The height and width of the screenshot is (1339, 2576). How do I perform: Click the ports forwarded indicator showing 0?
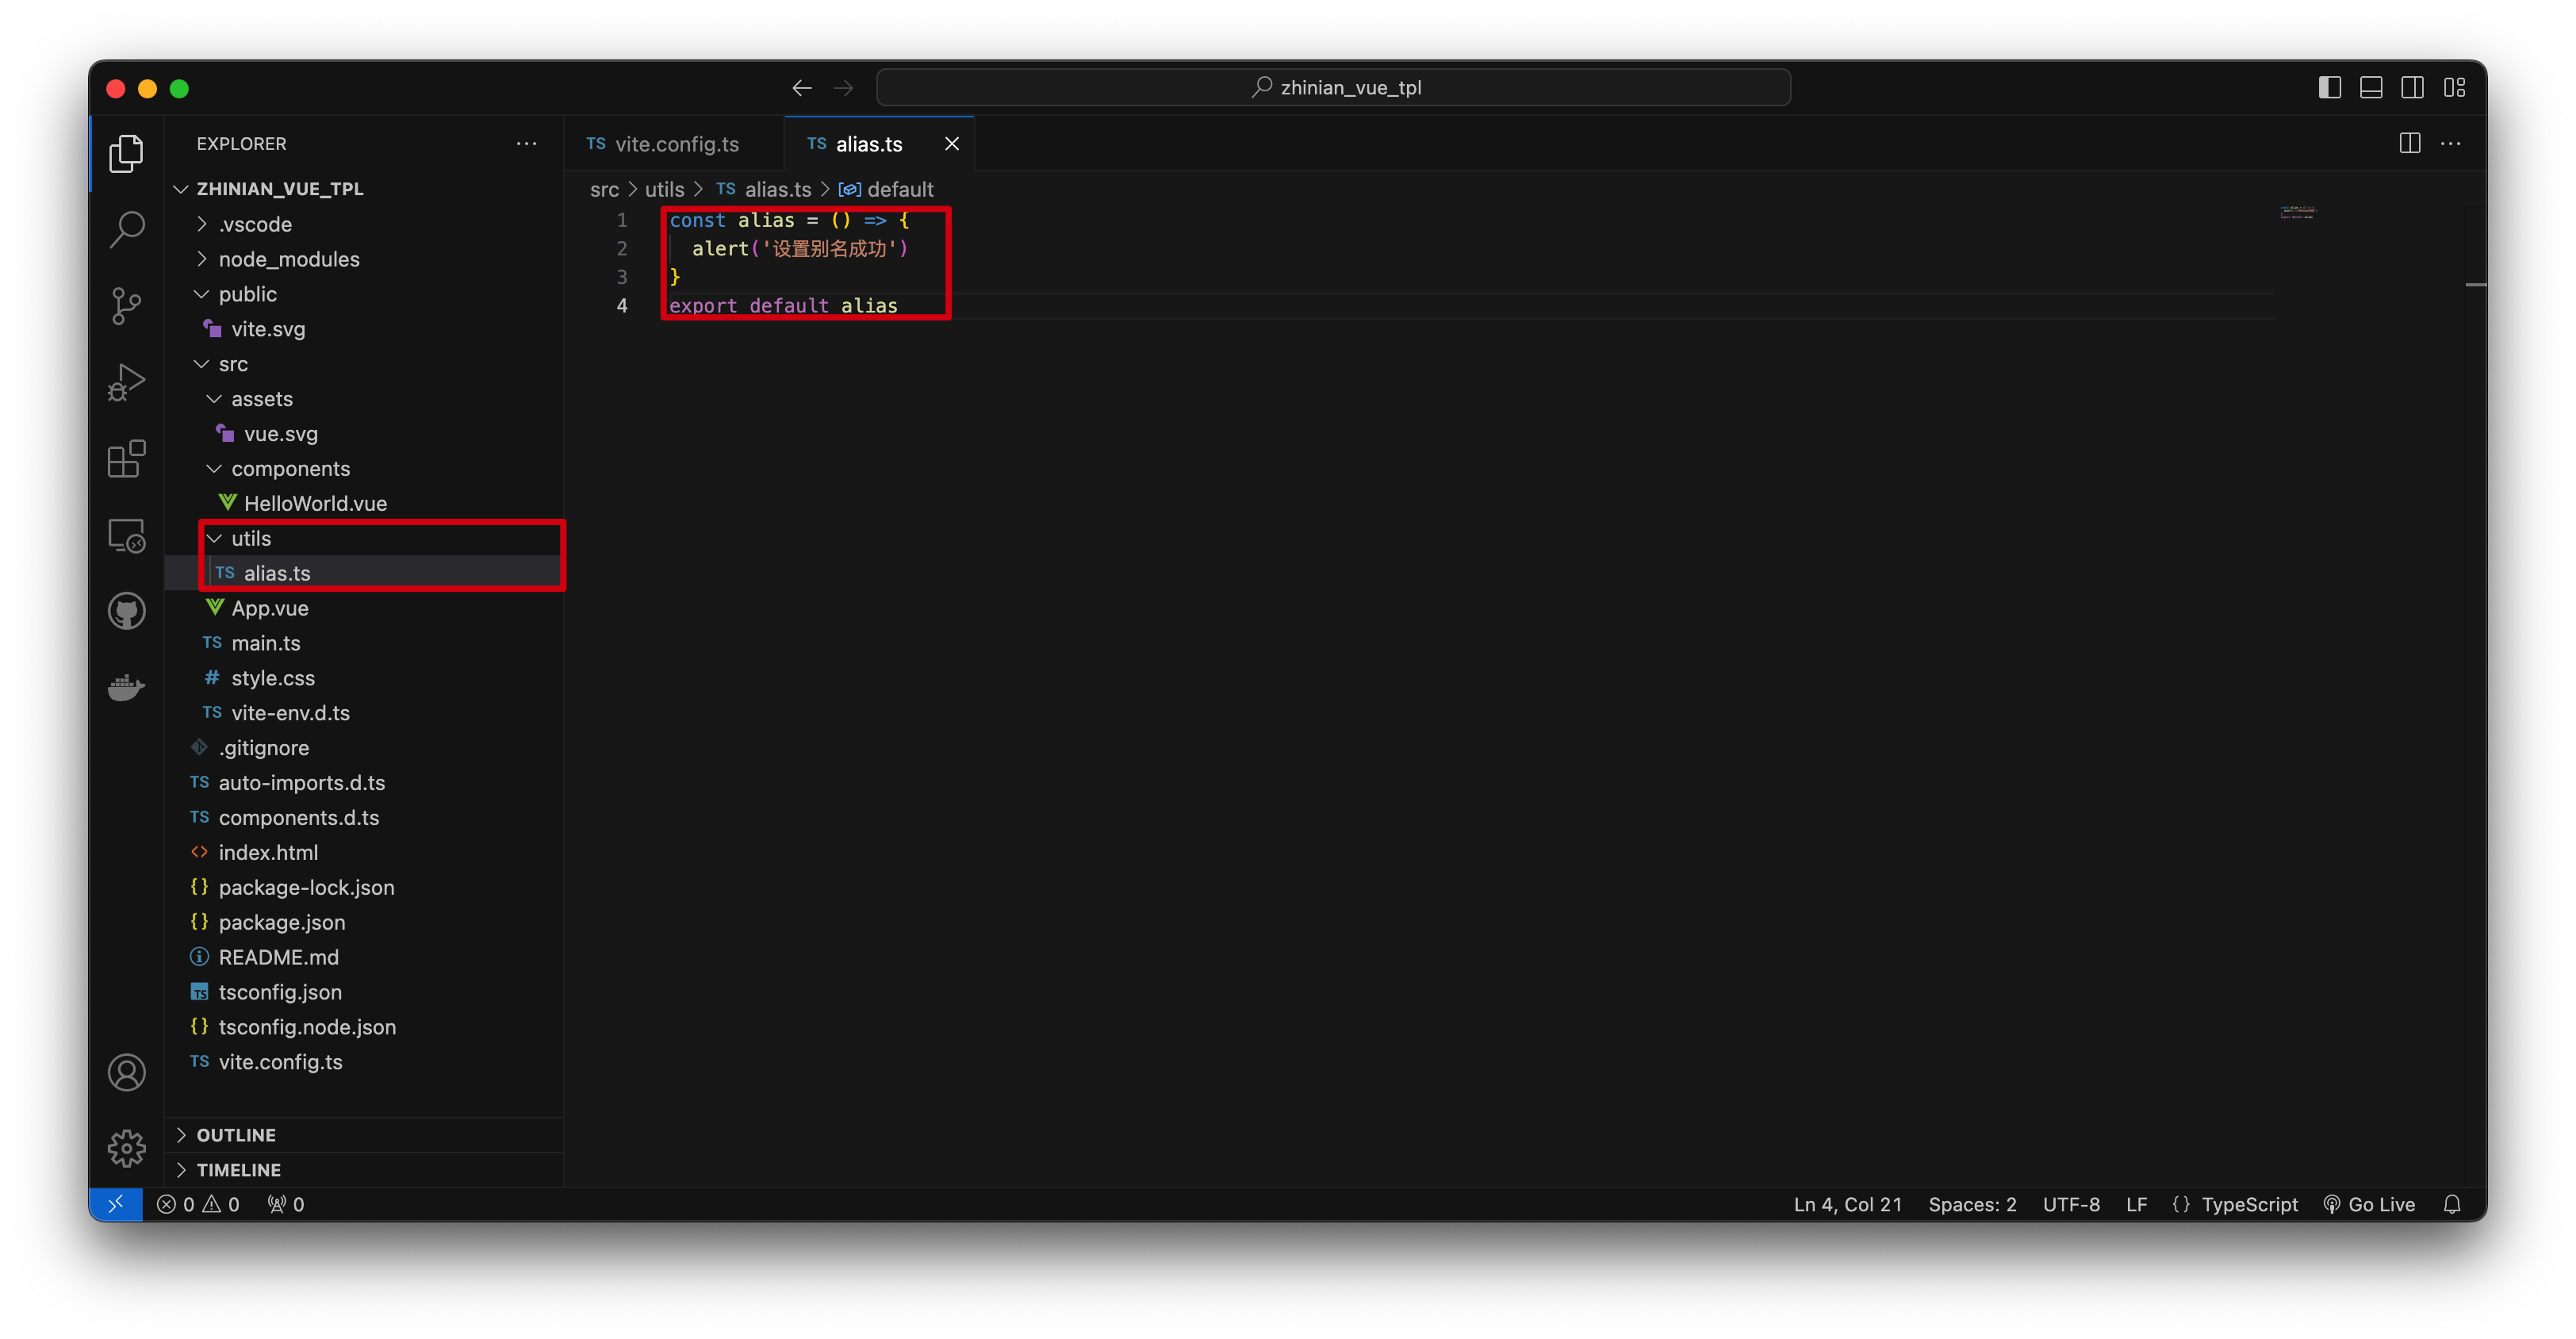point(286,1204)
